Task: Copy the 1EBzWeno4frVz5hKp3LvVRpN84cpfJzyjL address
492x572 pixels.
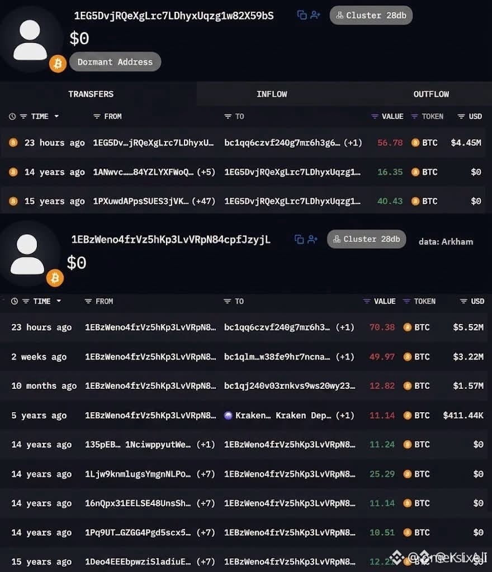Action: pos(299,239)
